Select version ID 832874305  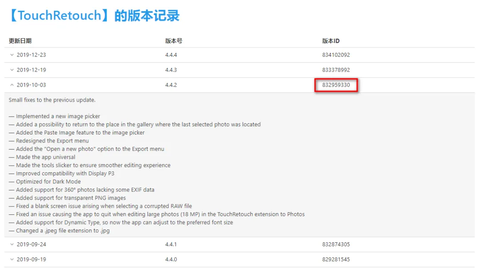[x=336, y=245]
